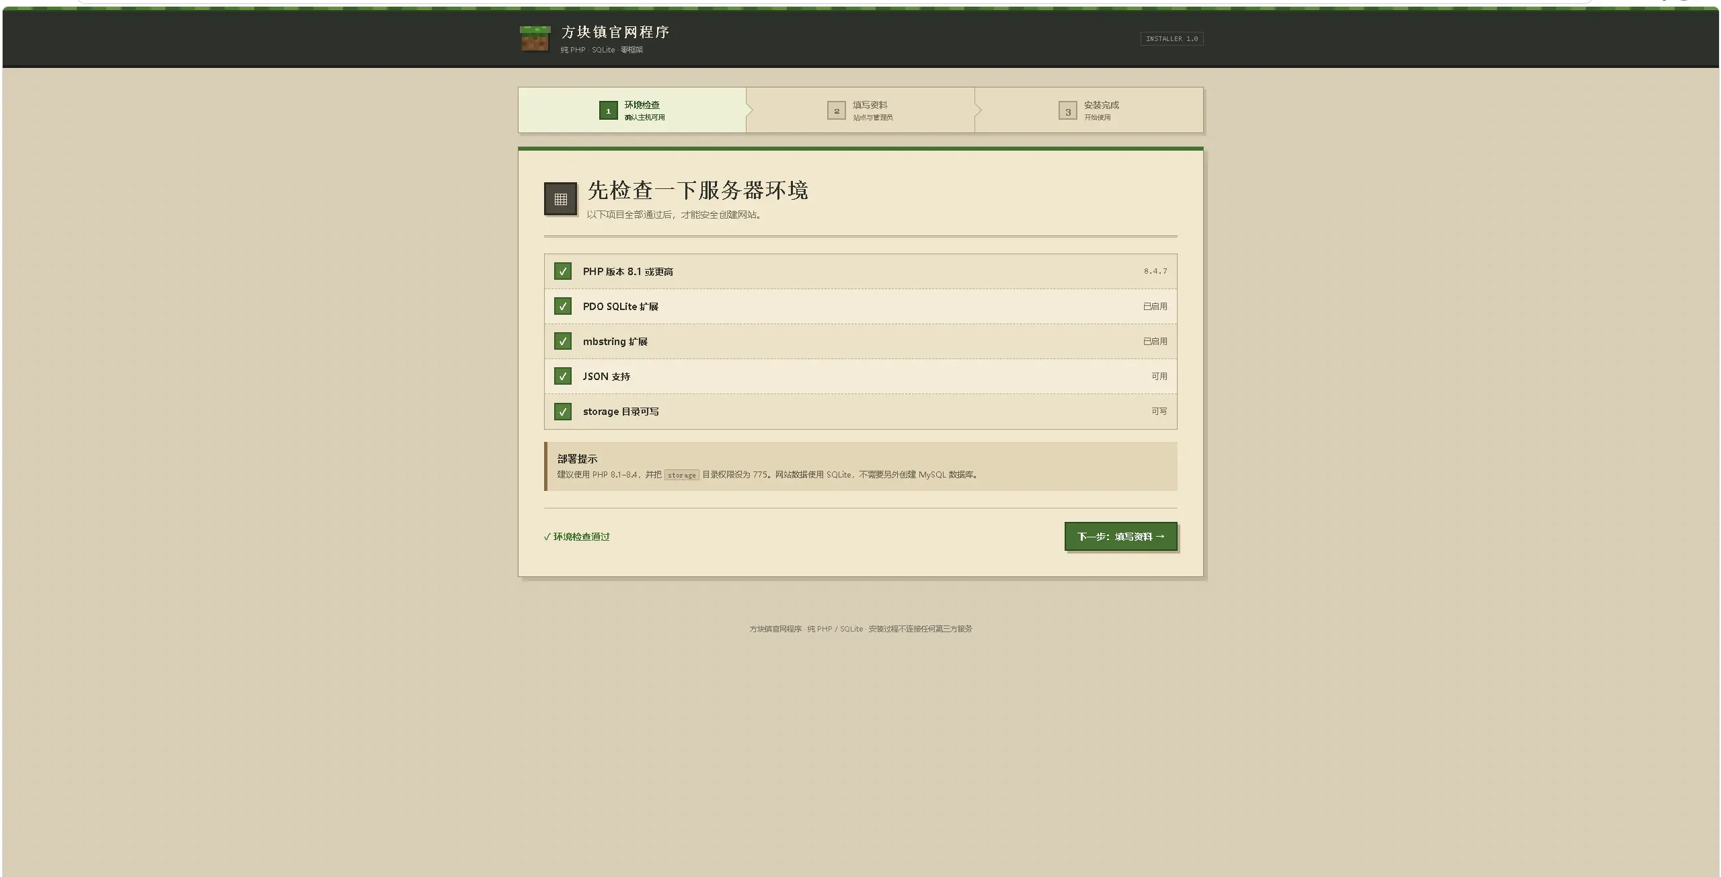Click 已启用 value in mbstring row
The width and height of the screenshot is (1721, 877).
(1155, 341)
